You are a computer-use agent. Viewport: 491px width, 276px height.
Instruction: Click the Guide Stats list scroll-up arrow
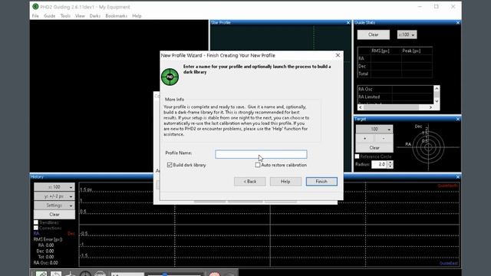[437, 89]
